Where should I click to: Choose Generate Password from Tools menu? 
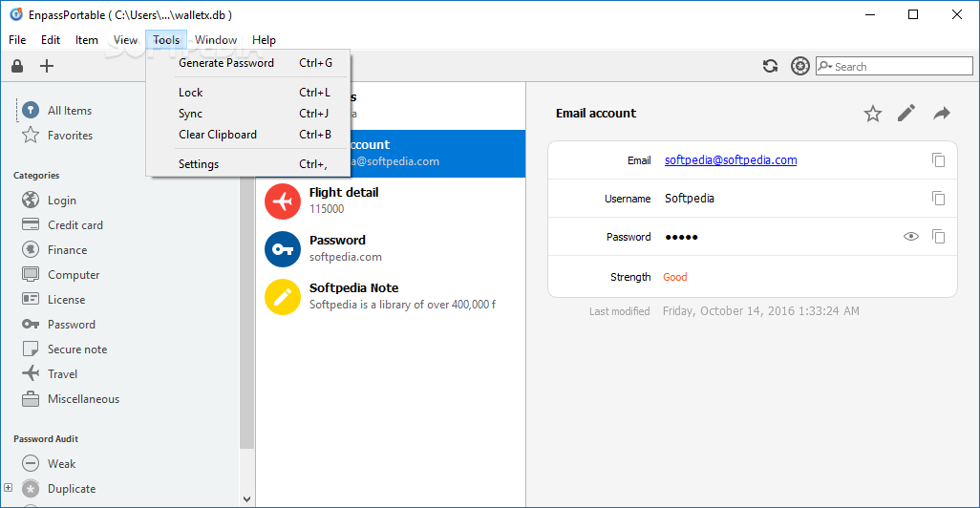(x=248, y=63)
